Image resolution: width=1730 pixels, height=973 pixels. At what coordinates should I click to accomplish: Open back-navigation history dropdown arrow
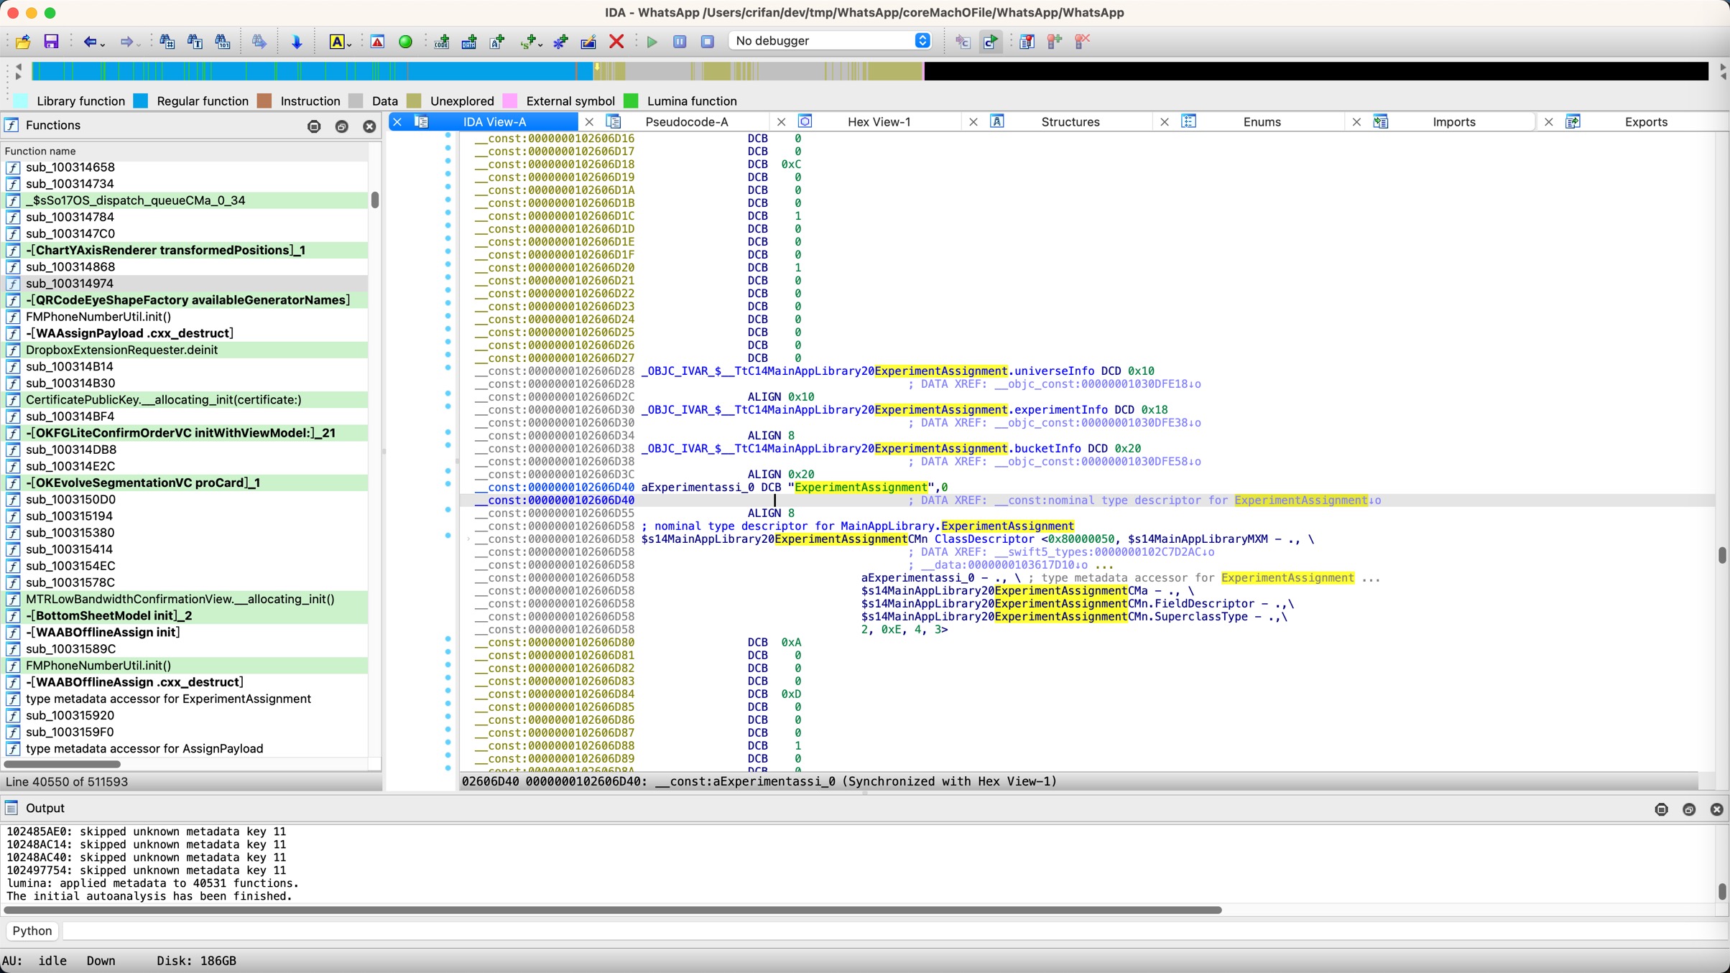click(x=103, y=45)
